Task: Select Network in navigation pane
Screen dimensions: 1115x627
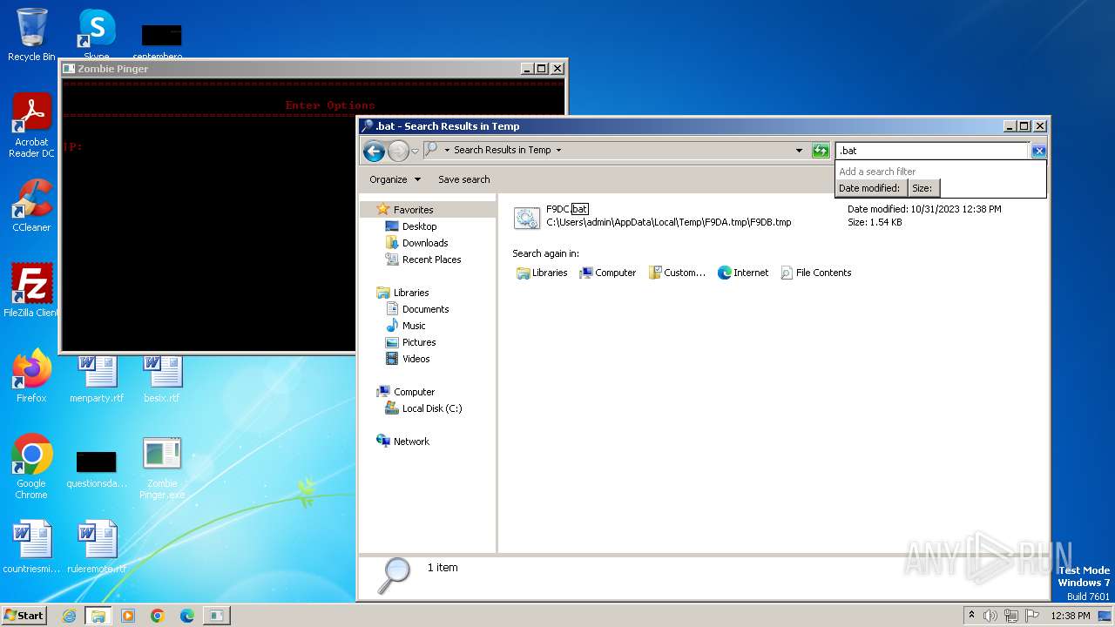Action: point(411,442)
